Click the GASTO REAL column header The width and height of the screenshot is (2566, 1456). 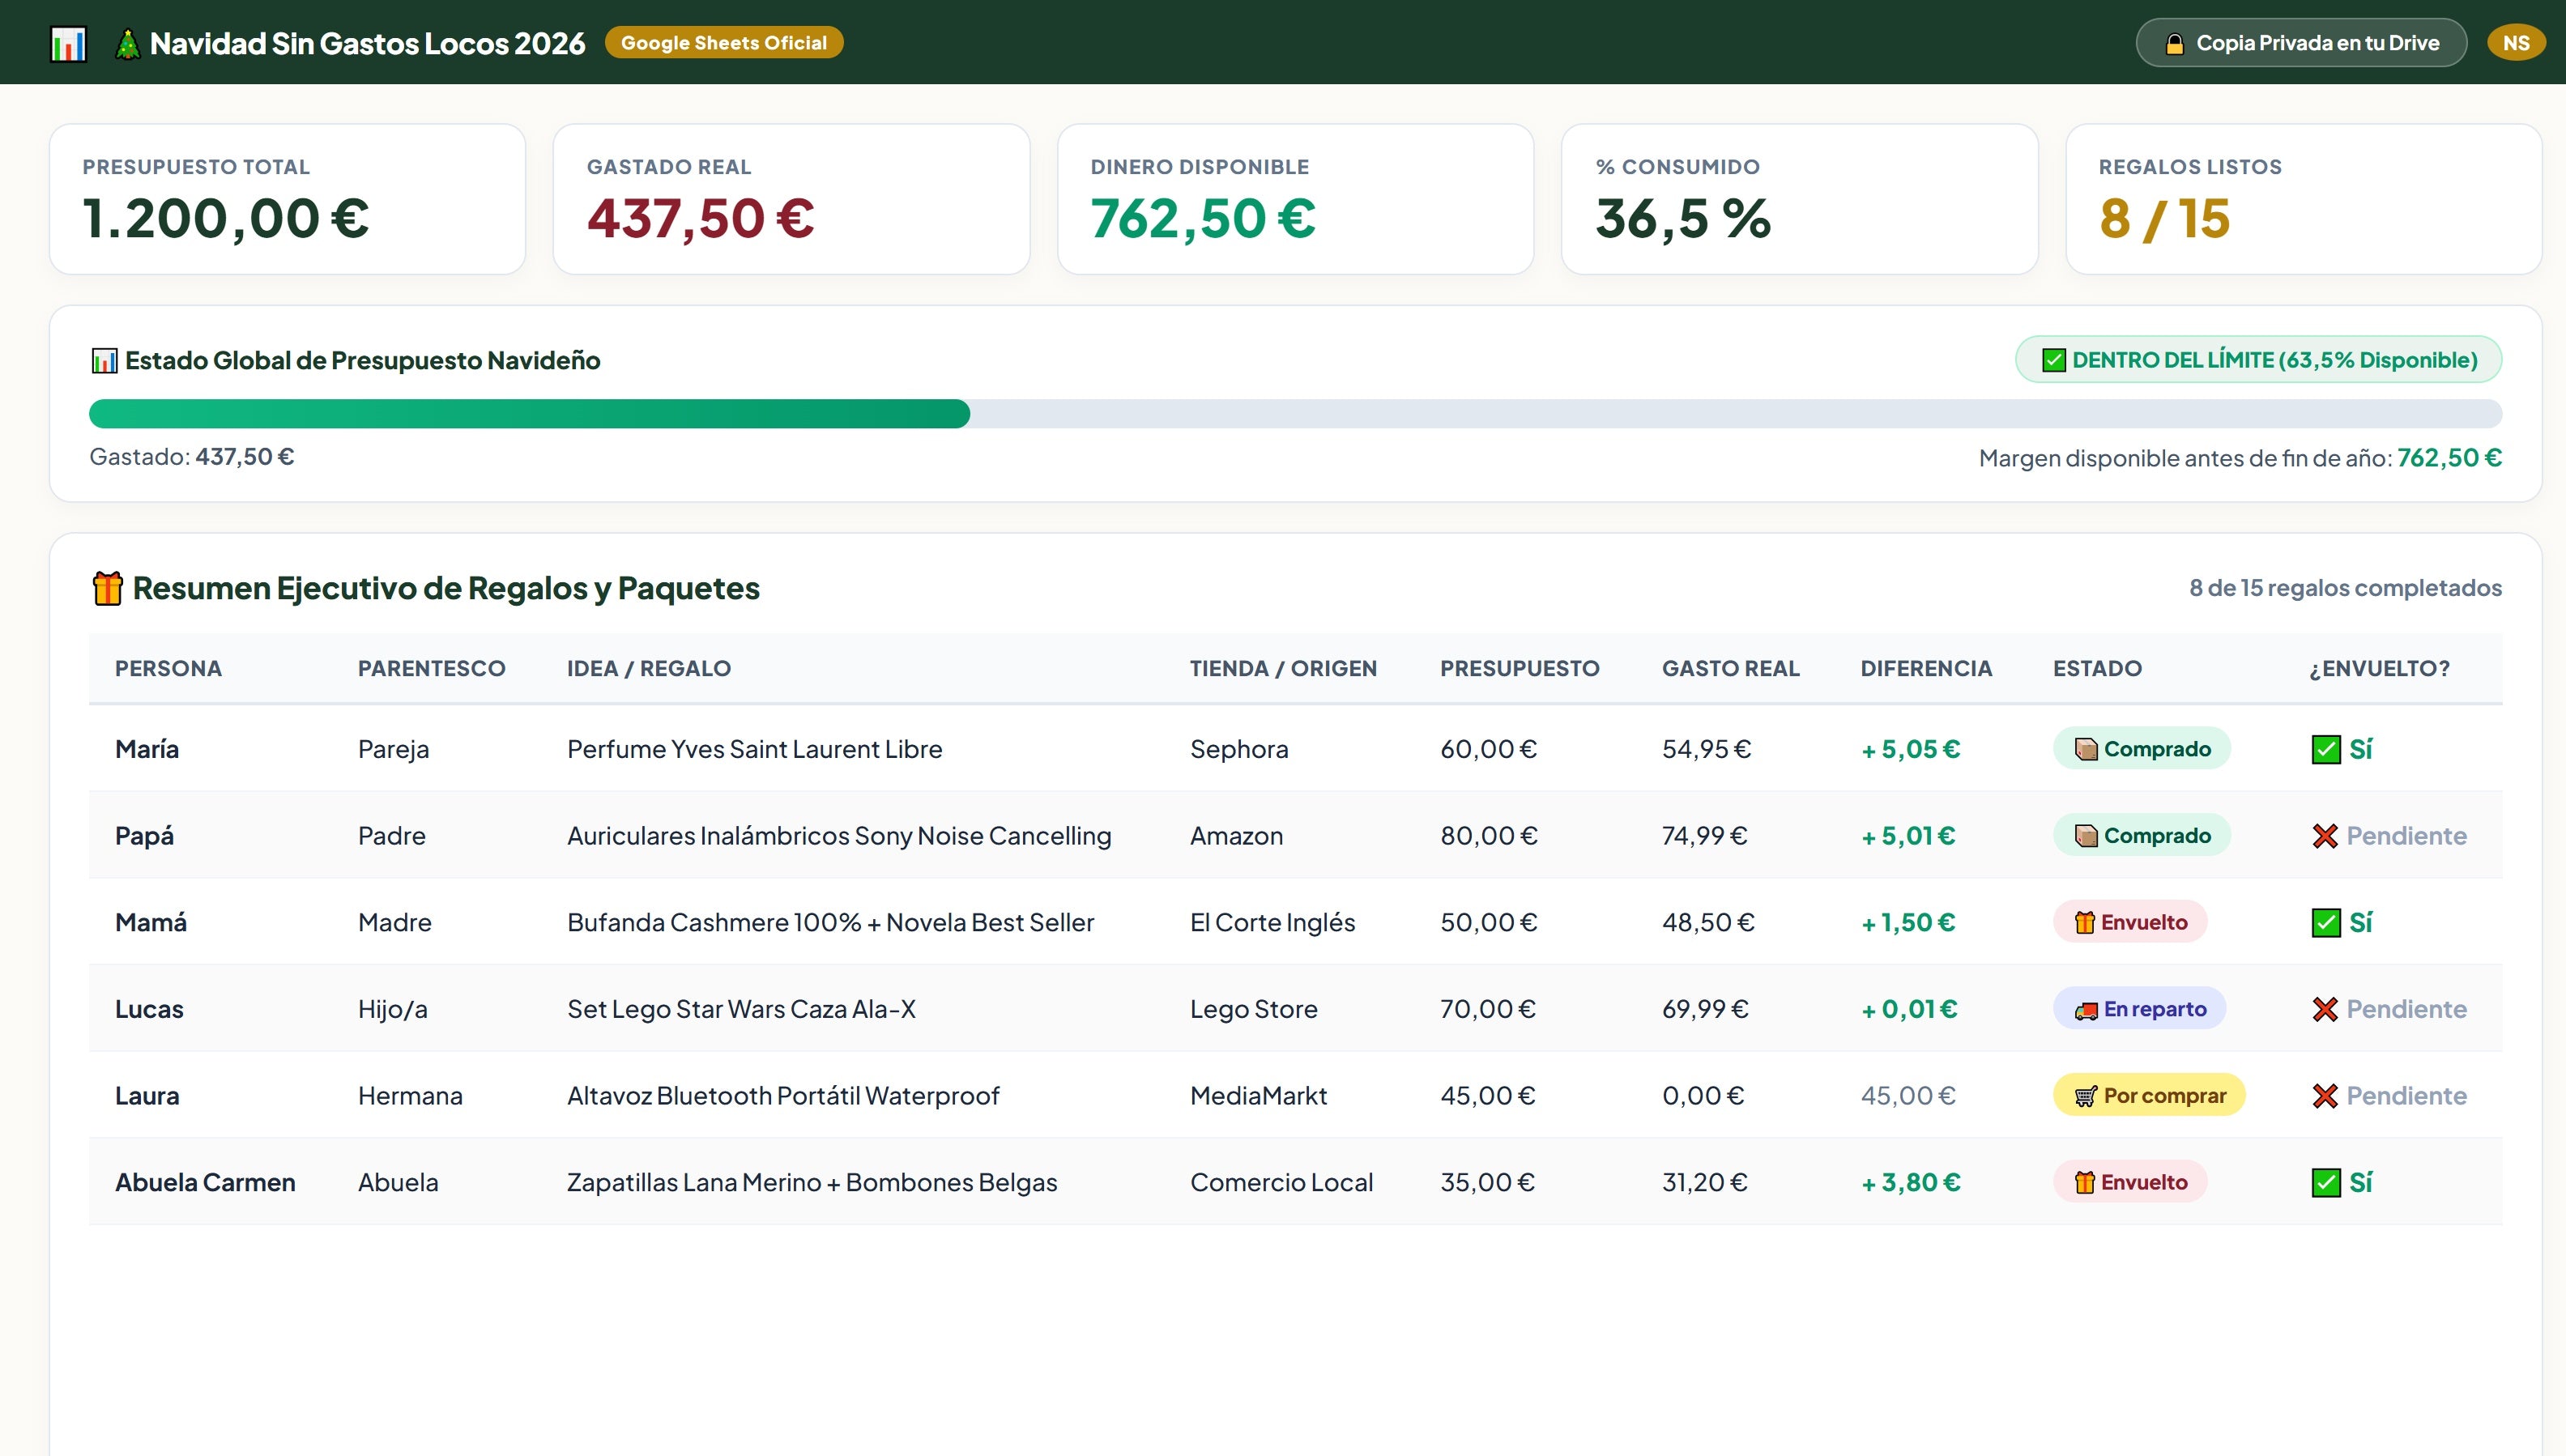pyautogui.click(x=1730, y=668)
